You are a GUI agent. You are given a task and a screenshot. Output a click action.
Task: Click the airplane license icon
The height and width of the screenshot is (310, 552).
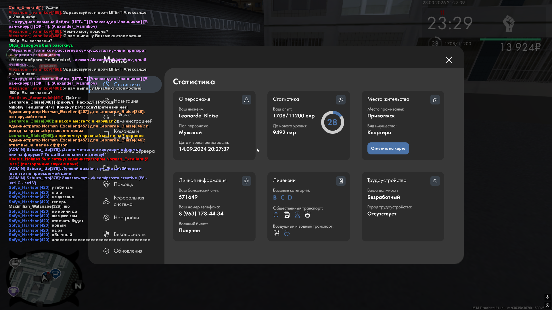276,233
